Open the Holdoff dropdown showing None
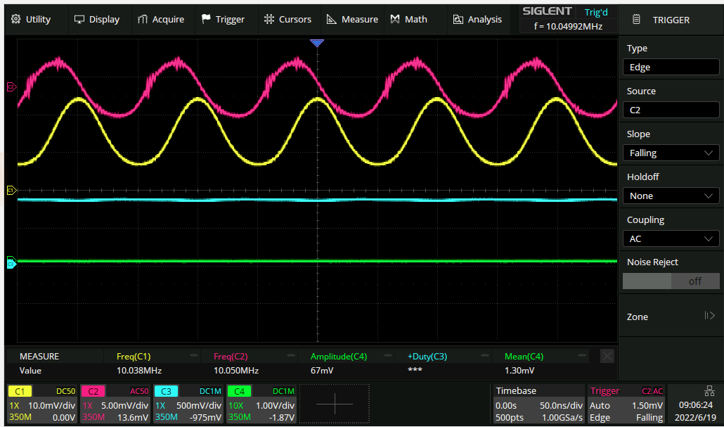This screenshot has width=724, height=427. [x=671, y=196]
